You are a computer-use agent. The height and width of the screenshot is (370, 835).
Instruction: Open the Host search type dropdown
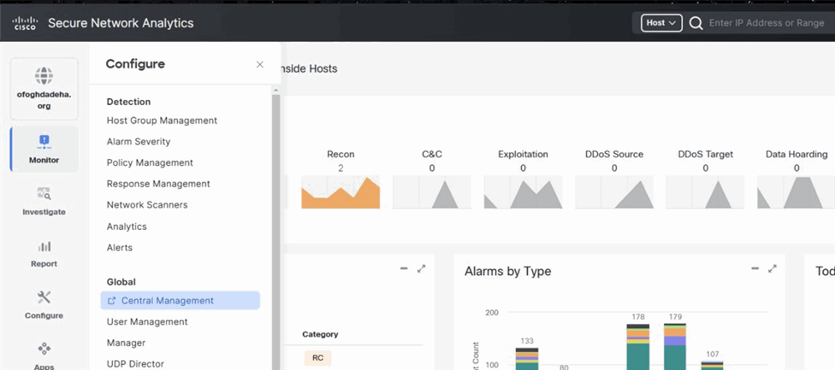(661, 23)
